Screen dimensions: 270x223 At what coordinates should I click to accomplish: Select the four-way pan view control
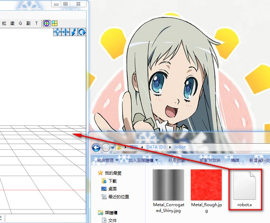pos(66,32)
